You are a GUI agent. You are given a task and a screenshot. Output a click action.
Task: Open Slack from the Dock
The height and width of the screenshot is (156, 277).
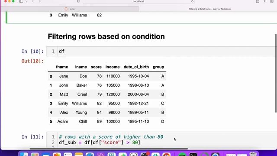tap(155, 154)
